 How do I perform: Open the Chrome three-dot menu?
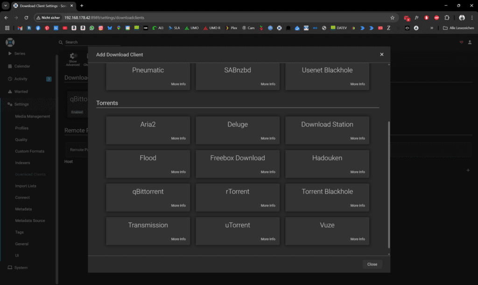[x=472, y=18]
